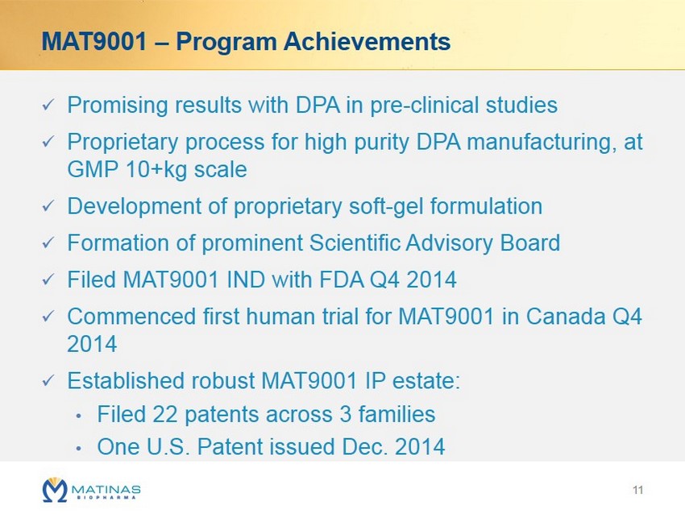The width and height of the screenshot is (685, 514).
Task: Click the checkmark beside 'Promising results with DPA'
Action: 48,106
